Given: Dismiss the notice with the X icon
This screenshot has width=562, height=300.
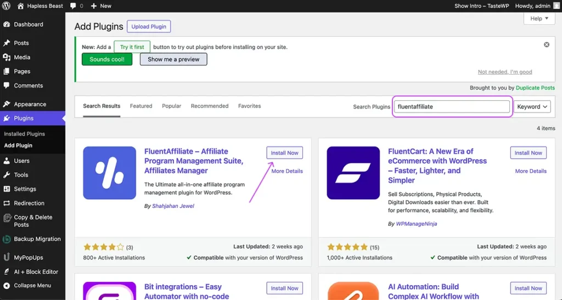Looking at the screenshot, I should point(547,45).
